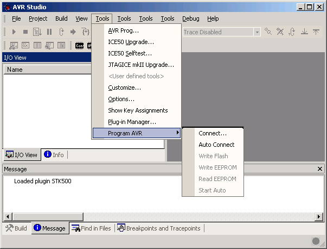Image resolution: width=327 pixels, height=249 pixels.
Task: Click the Program AVR menu entry
Action: [137, 133]
